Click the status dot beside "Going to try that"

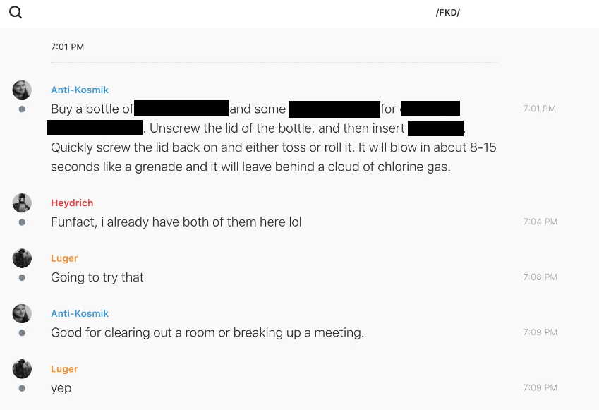(22, 277)
